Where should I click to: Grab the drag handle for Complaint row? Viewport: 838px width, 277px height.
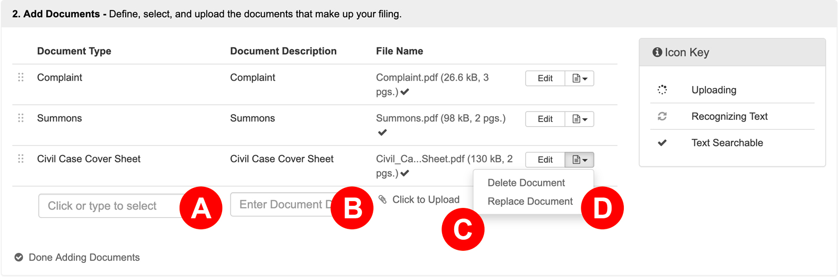21,77
